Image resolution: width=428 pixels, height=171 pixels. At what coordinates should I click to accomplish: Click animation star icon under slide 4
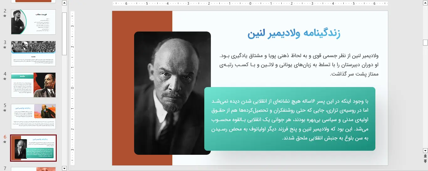click(x=5, y=79)
